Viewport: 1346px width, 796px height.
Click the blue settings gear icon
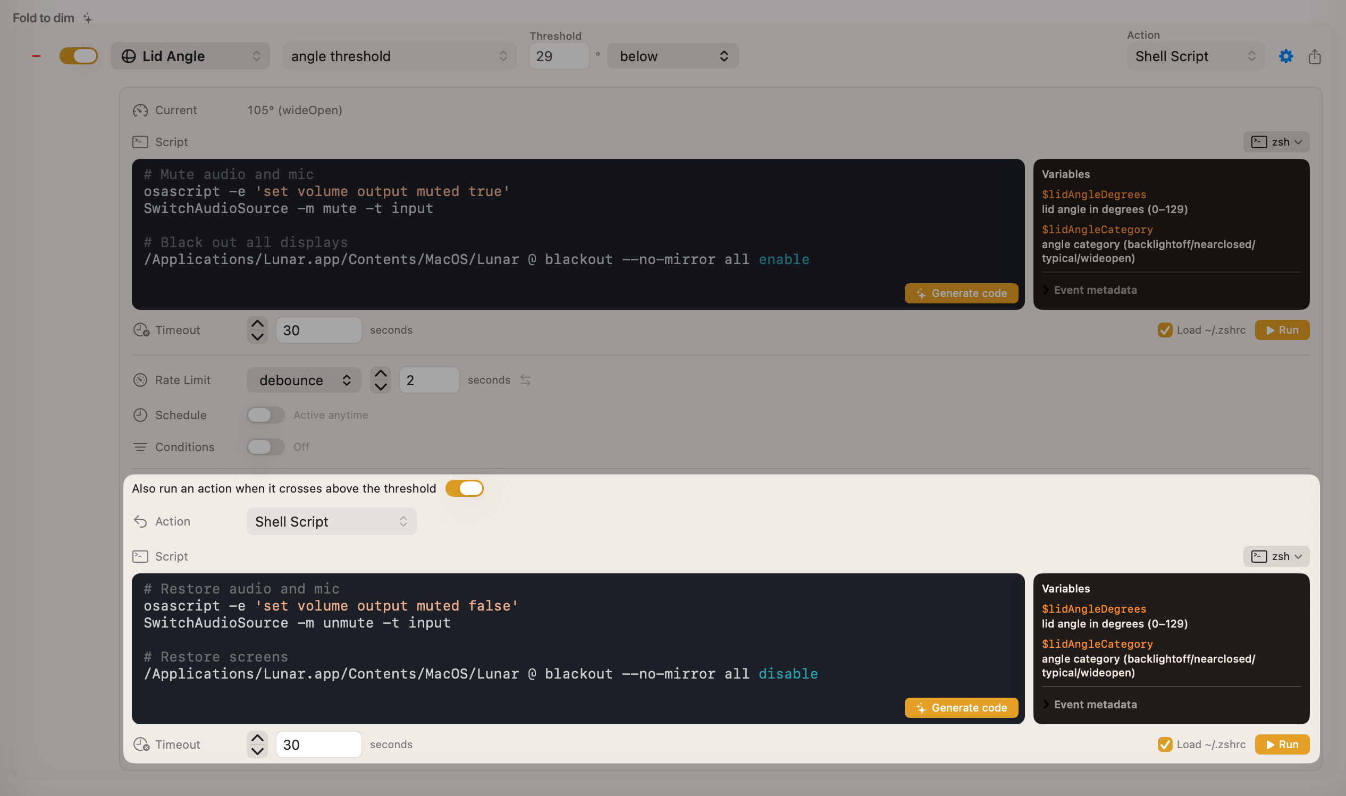pyautogui.click(x=1285, y=56)
